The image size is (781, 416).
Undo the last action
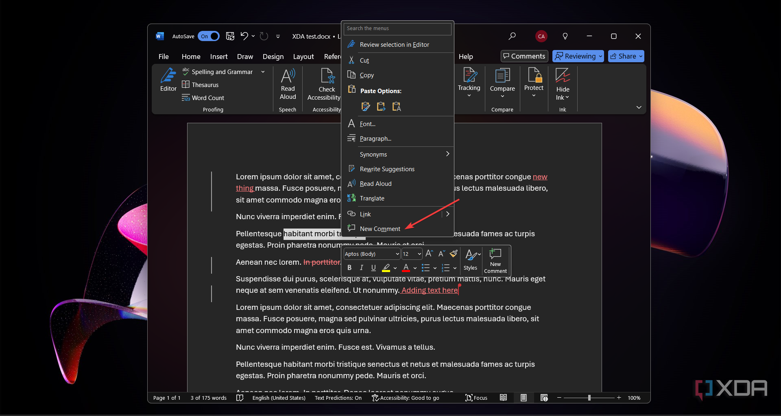(244, 36)
